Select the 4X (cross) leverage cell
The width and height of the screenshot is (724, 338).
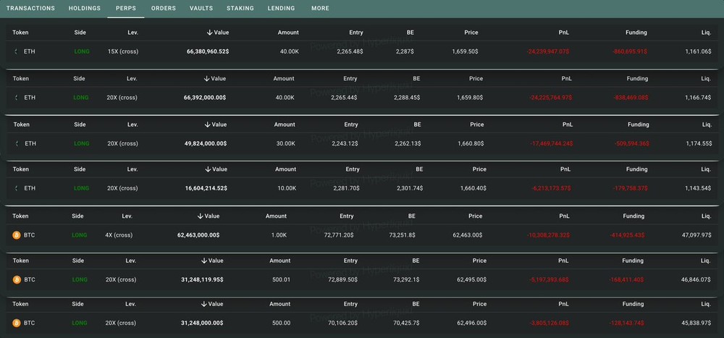pyautogui.click(x=119, y=235)
